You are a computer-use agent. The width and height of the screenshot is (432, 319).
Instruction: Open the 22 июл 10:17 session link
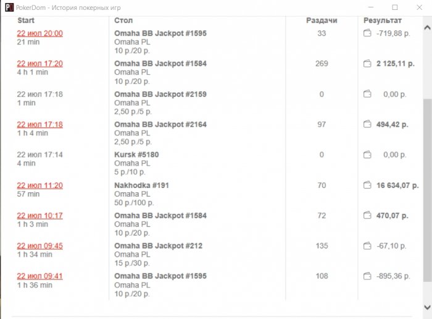tap(39, 216)
